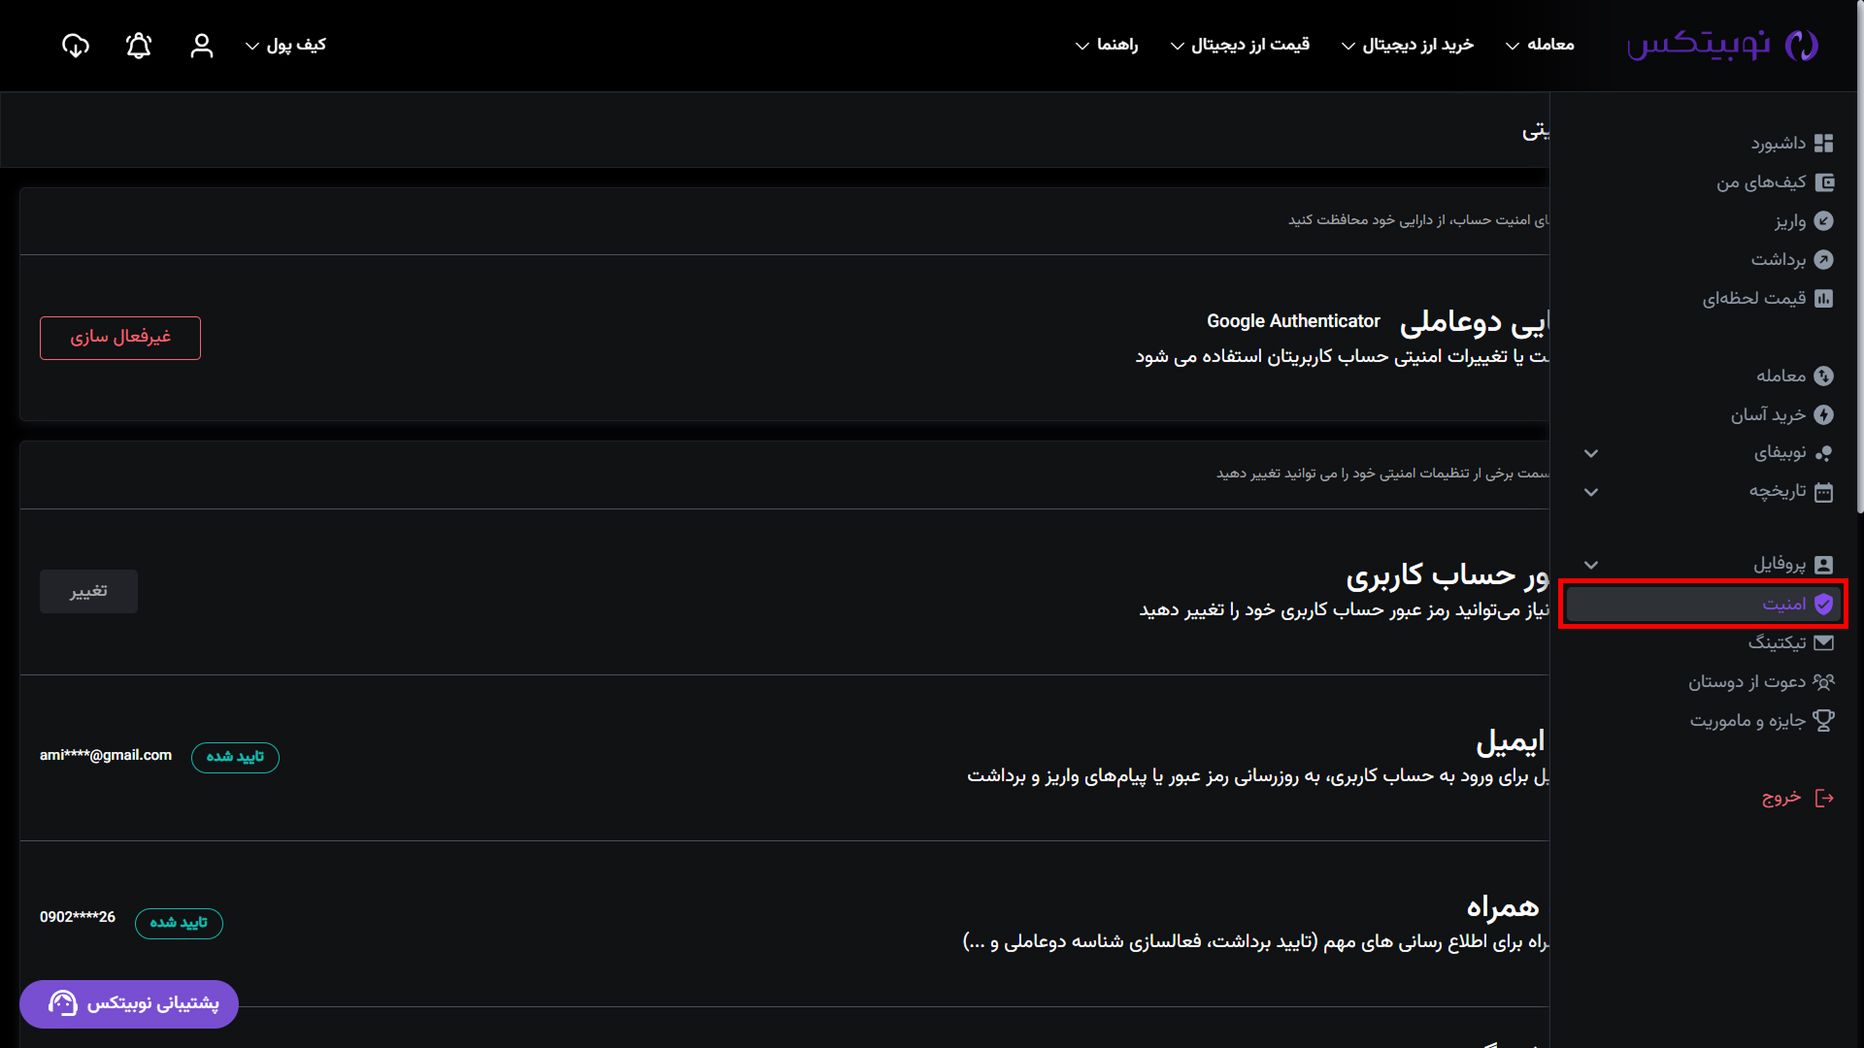The width and height of the screenshot is (1864, 1048).
Task: Open the Guide (راهنما) dropdown menu
Action: pyautogui.click(x=1107, y=45)
